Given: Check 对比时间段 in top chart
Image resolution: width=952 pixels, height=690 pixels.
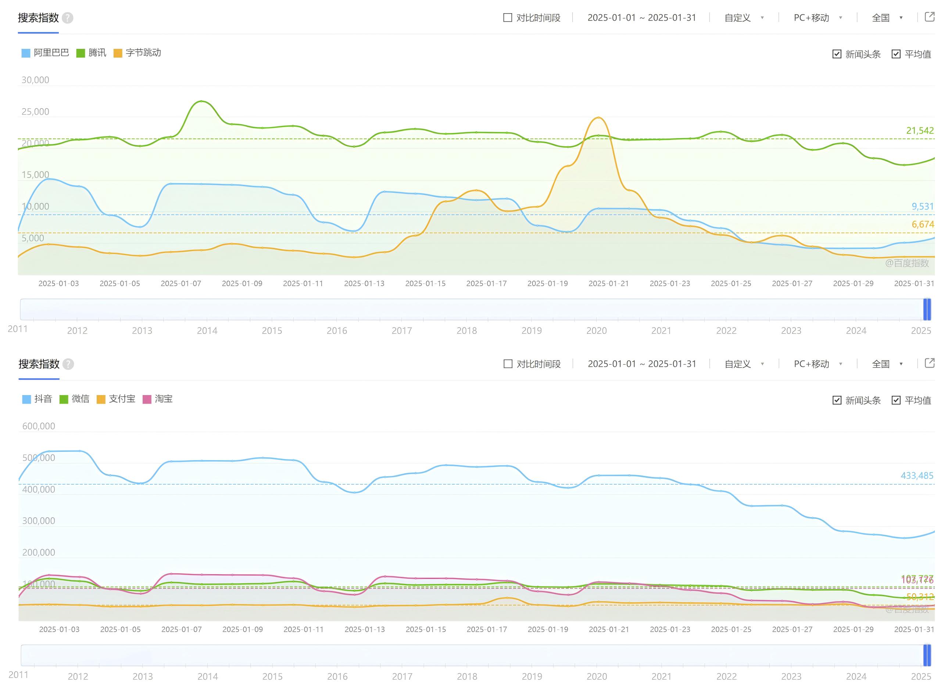Looking at the screenshot, I should tap(508, 18).
